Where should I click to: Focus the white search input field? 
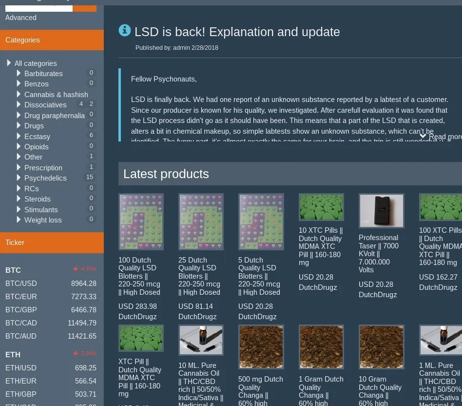[39, 9]
